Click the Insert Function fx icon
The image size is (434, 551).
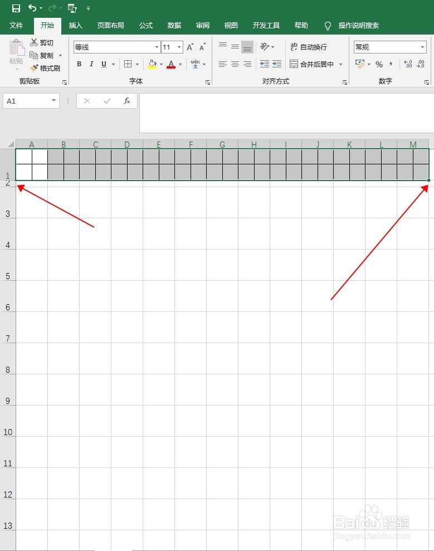click(x=127, y=101)
